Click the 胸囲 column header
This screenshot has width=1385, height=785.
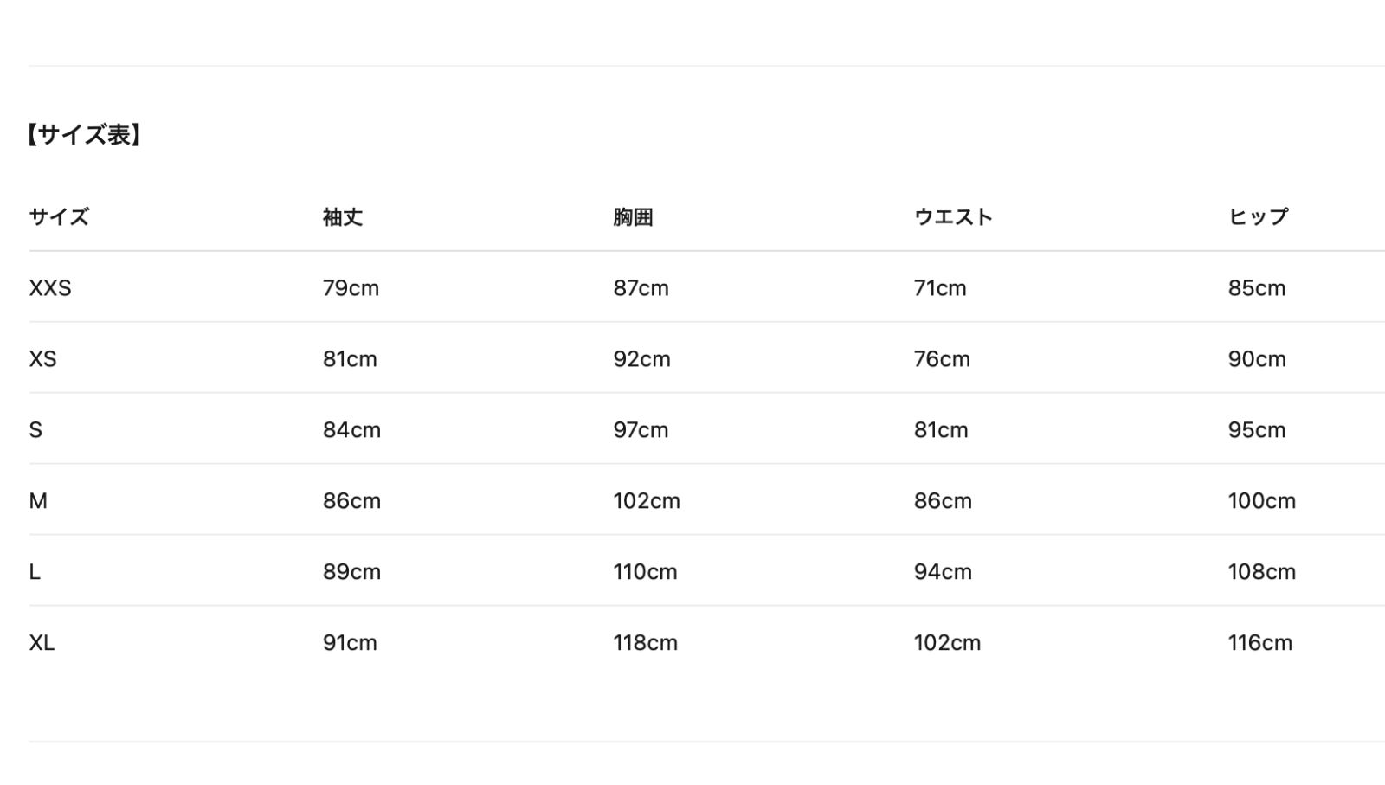pyautogui.click(x=633, y=216)
